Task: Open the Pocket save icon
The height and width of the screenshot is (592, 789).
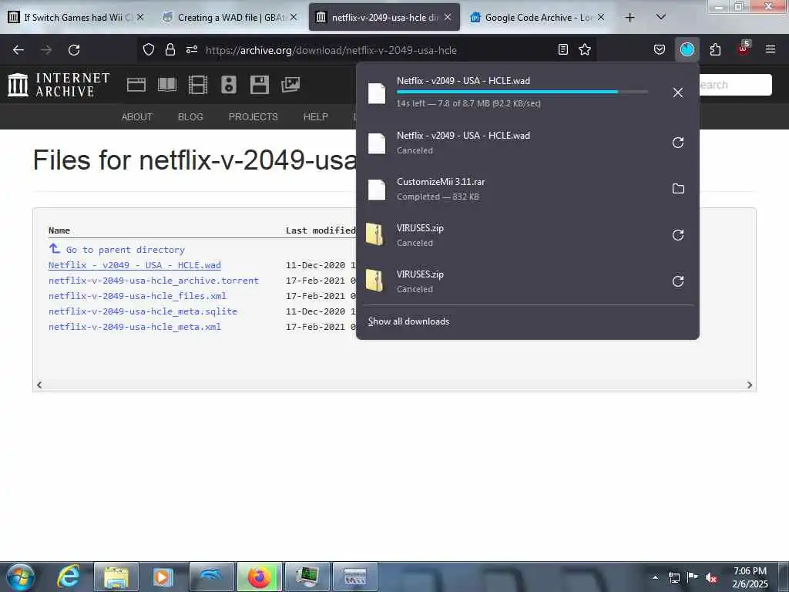Action: click(x=660, y=49)
